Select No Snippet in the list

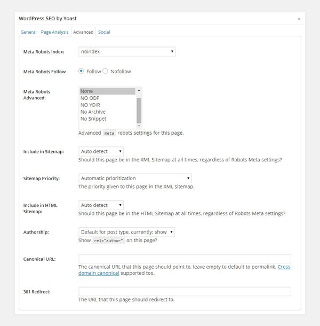[x=108, y=119]
